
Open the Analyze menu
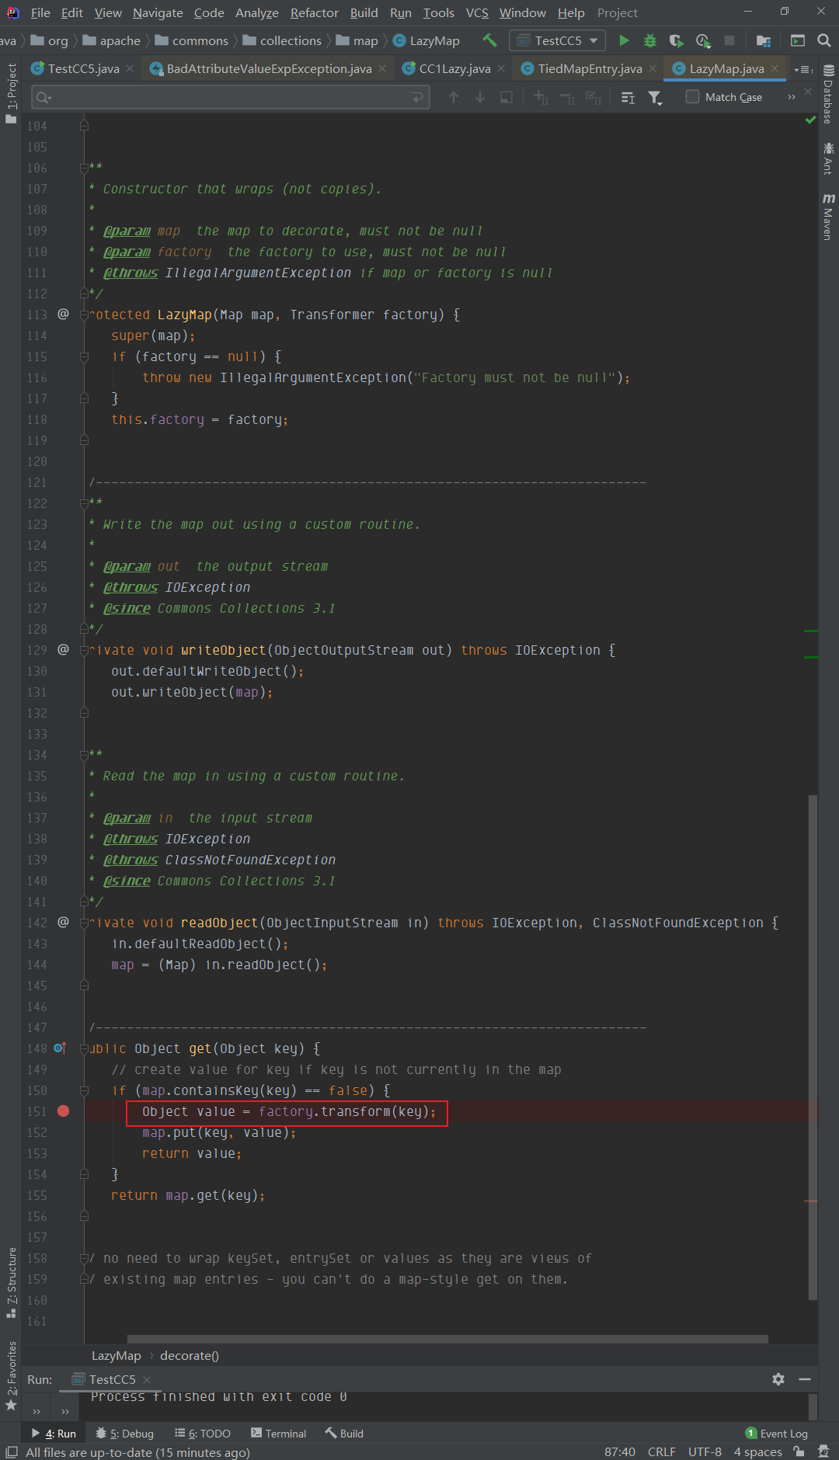click(x=257, y=12)
